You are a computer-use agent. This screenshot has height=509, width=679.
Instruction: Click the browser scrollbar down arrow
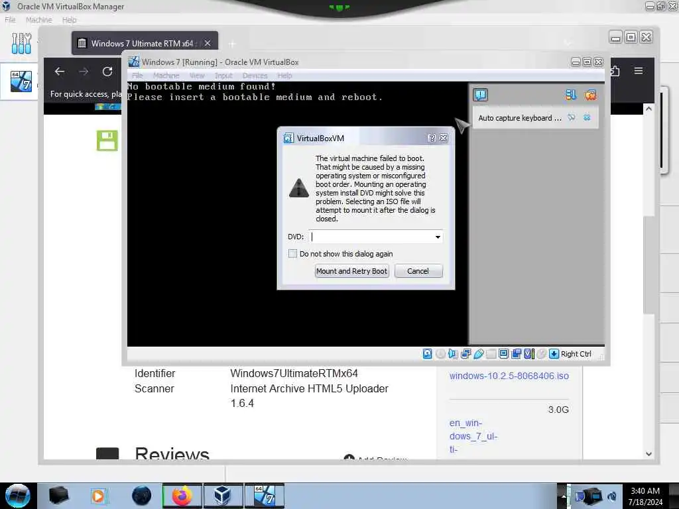(x=648, y=454)
